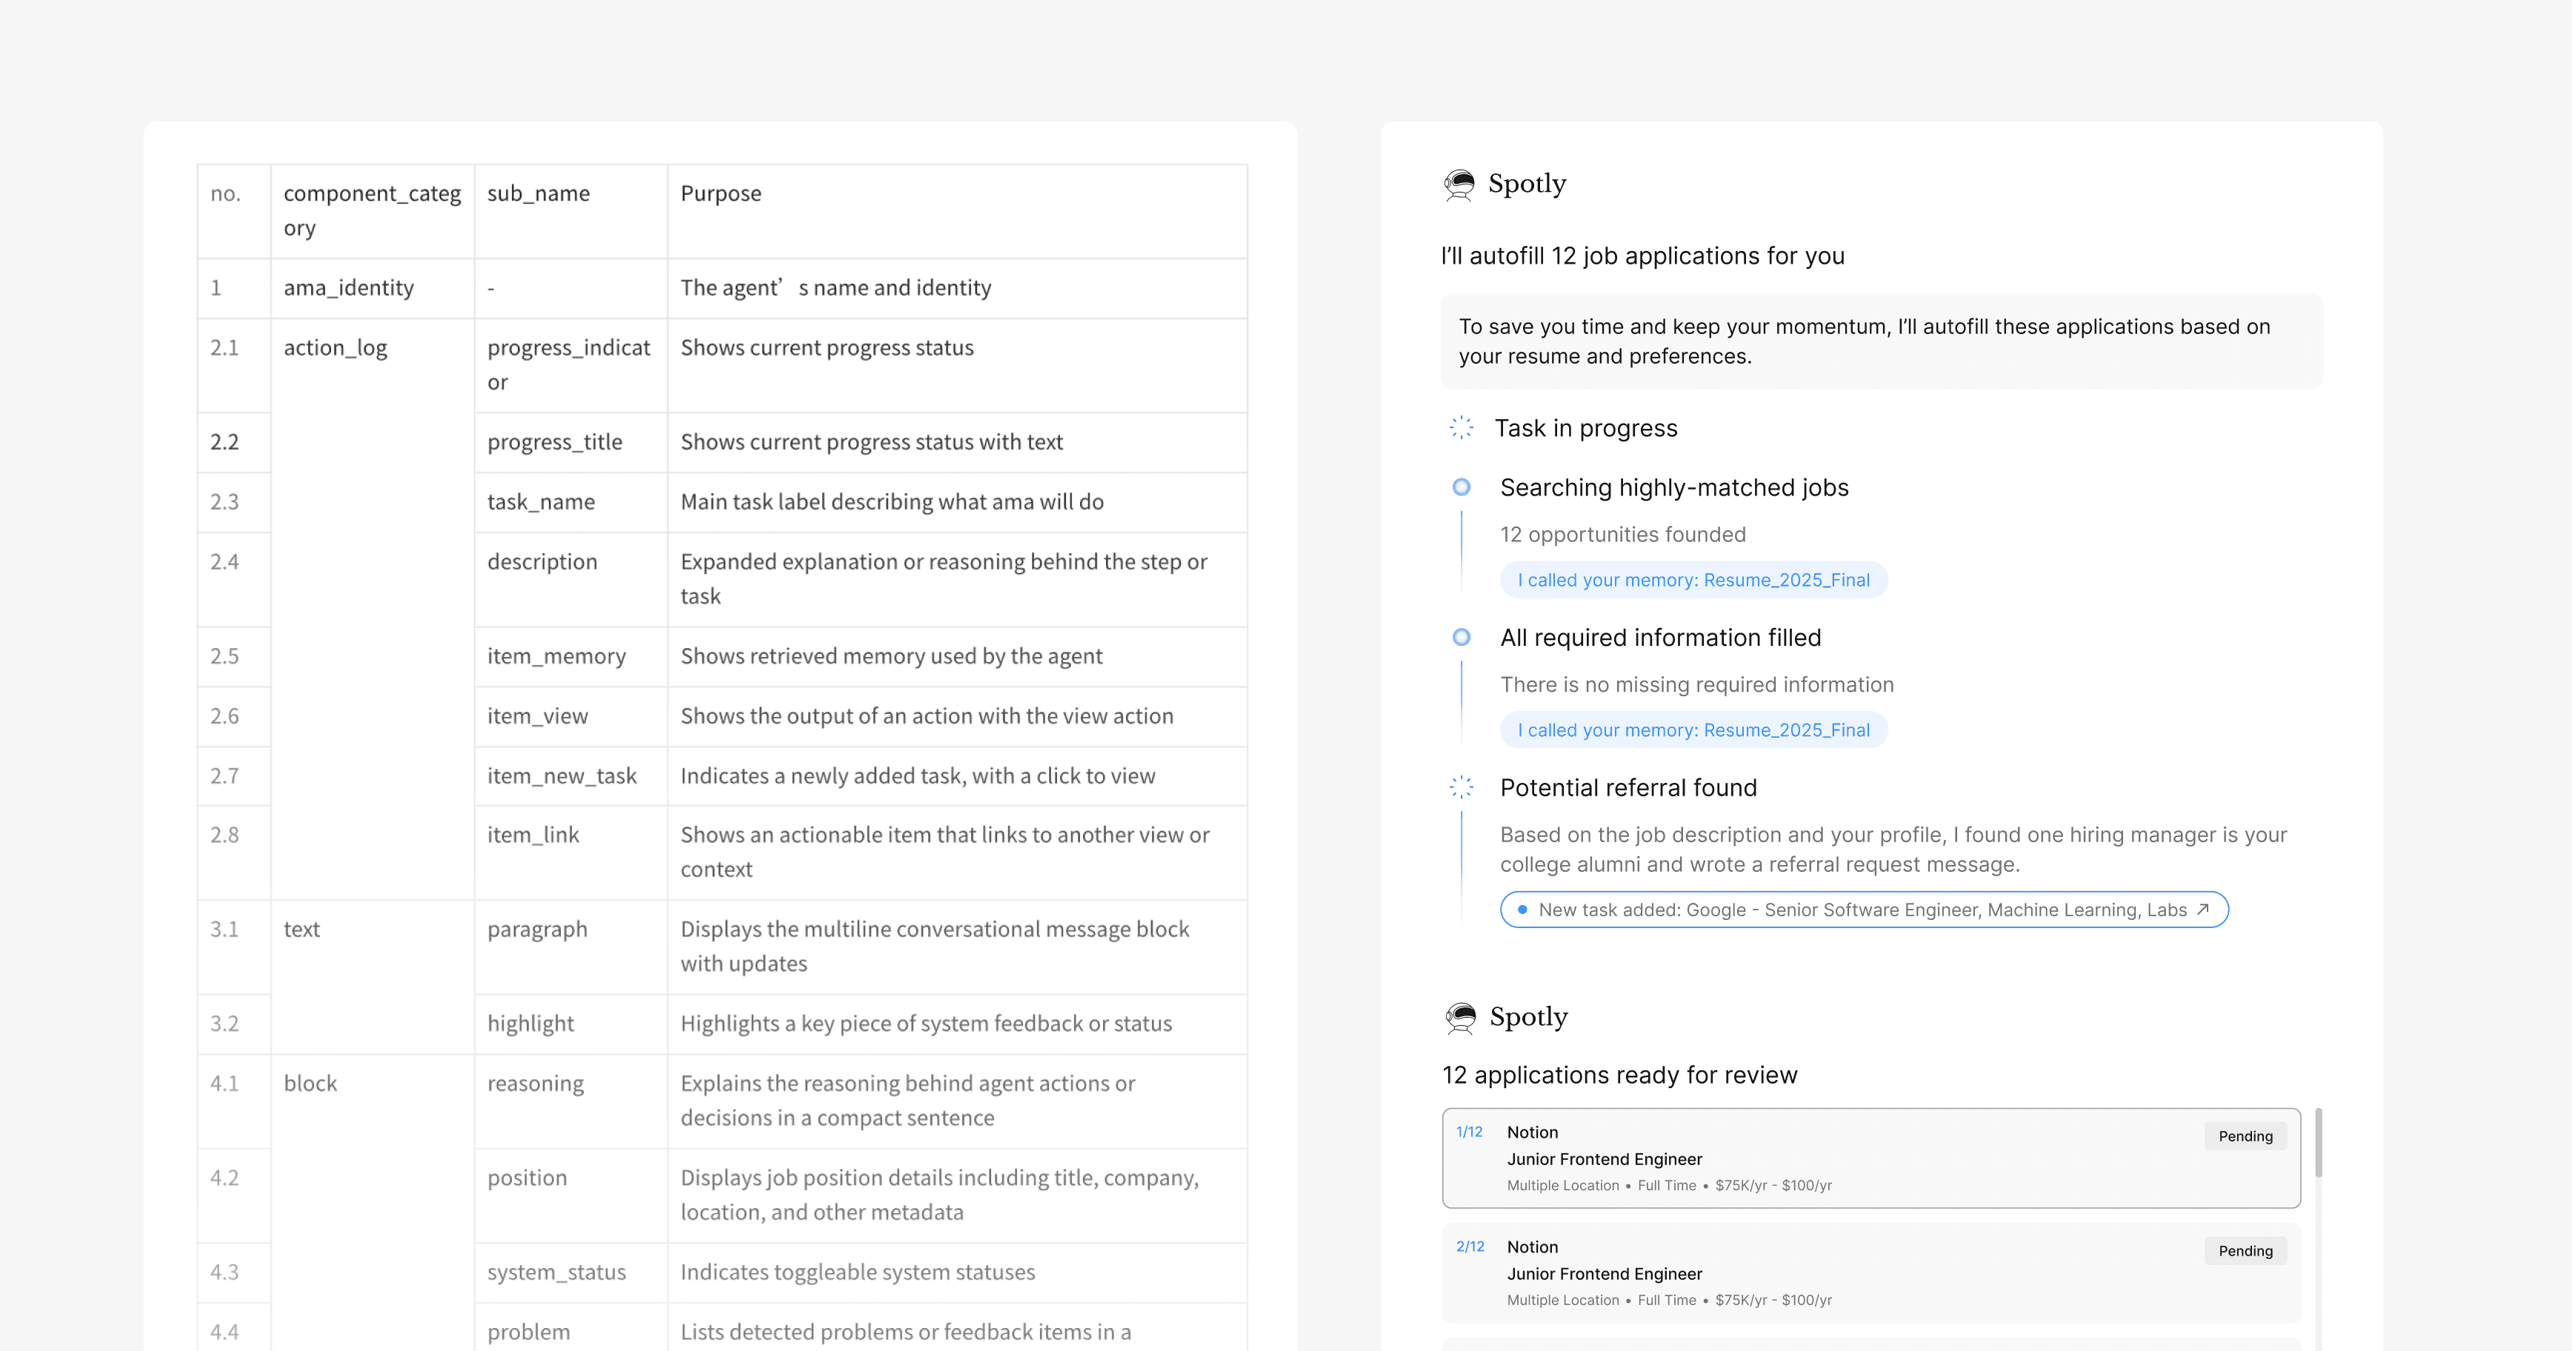2572x1351 pixels.
Task: Click the blue dot in New task chip
Action: coord(1522,910)
